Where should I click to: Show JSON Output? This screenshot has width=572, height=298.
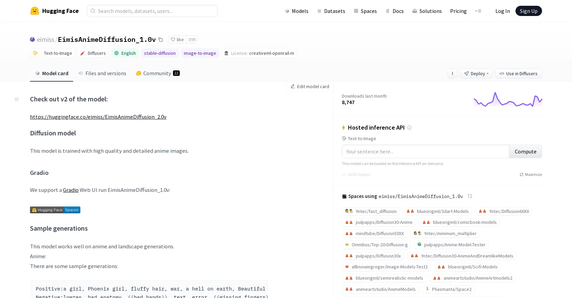pos(356,175)
